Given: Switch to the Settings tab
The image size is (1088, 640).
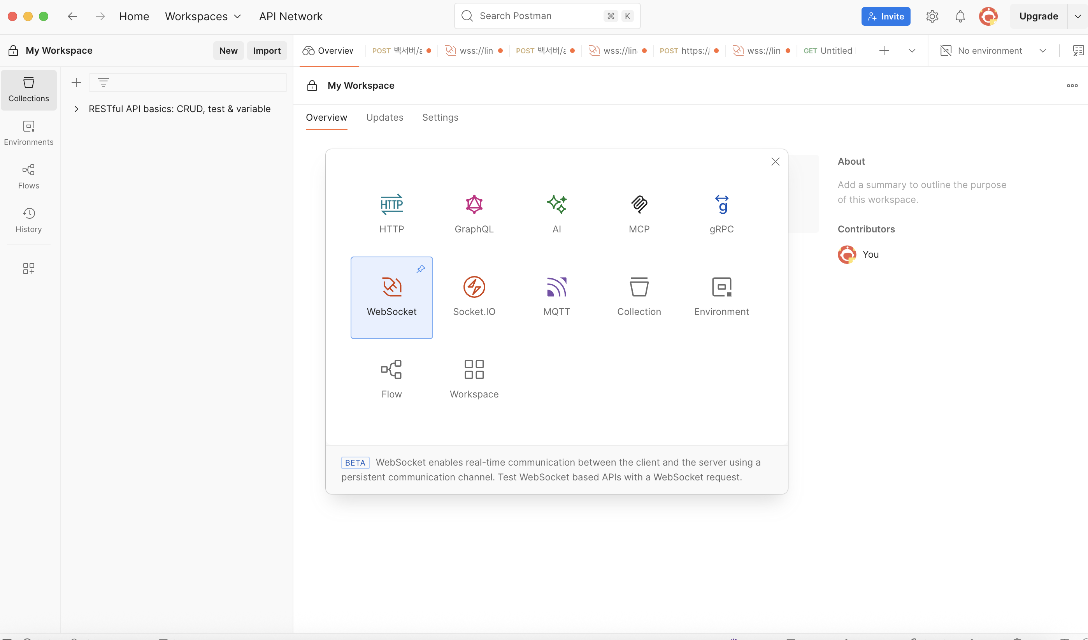Looking at the screenshot, I should 440,118.
